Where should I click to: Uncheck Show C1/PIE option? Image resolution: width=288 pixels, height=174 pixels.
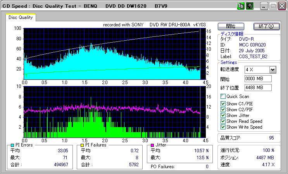click(223, 103)
